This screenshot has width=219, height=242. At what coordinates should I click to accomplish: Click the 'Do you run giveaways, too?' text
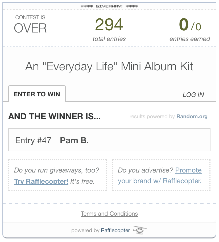pos(56,170)
